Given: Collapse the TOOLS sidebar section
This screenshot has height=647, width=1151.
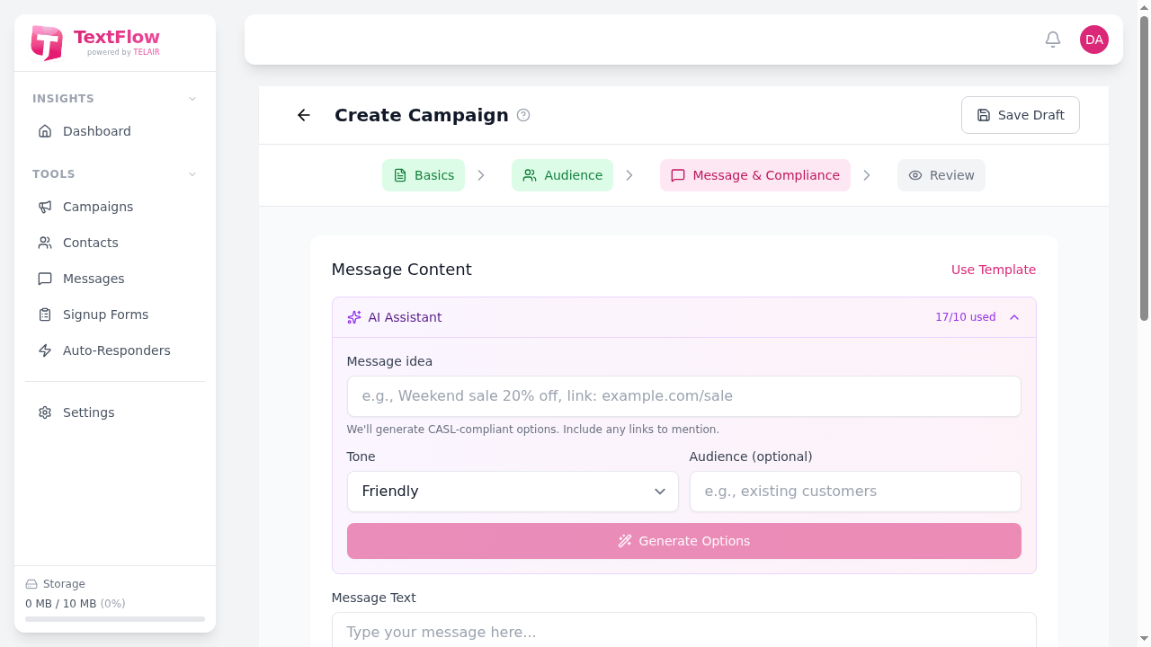Looking at the screenshot, I should (192, 174).
